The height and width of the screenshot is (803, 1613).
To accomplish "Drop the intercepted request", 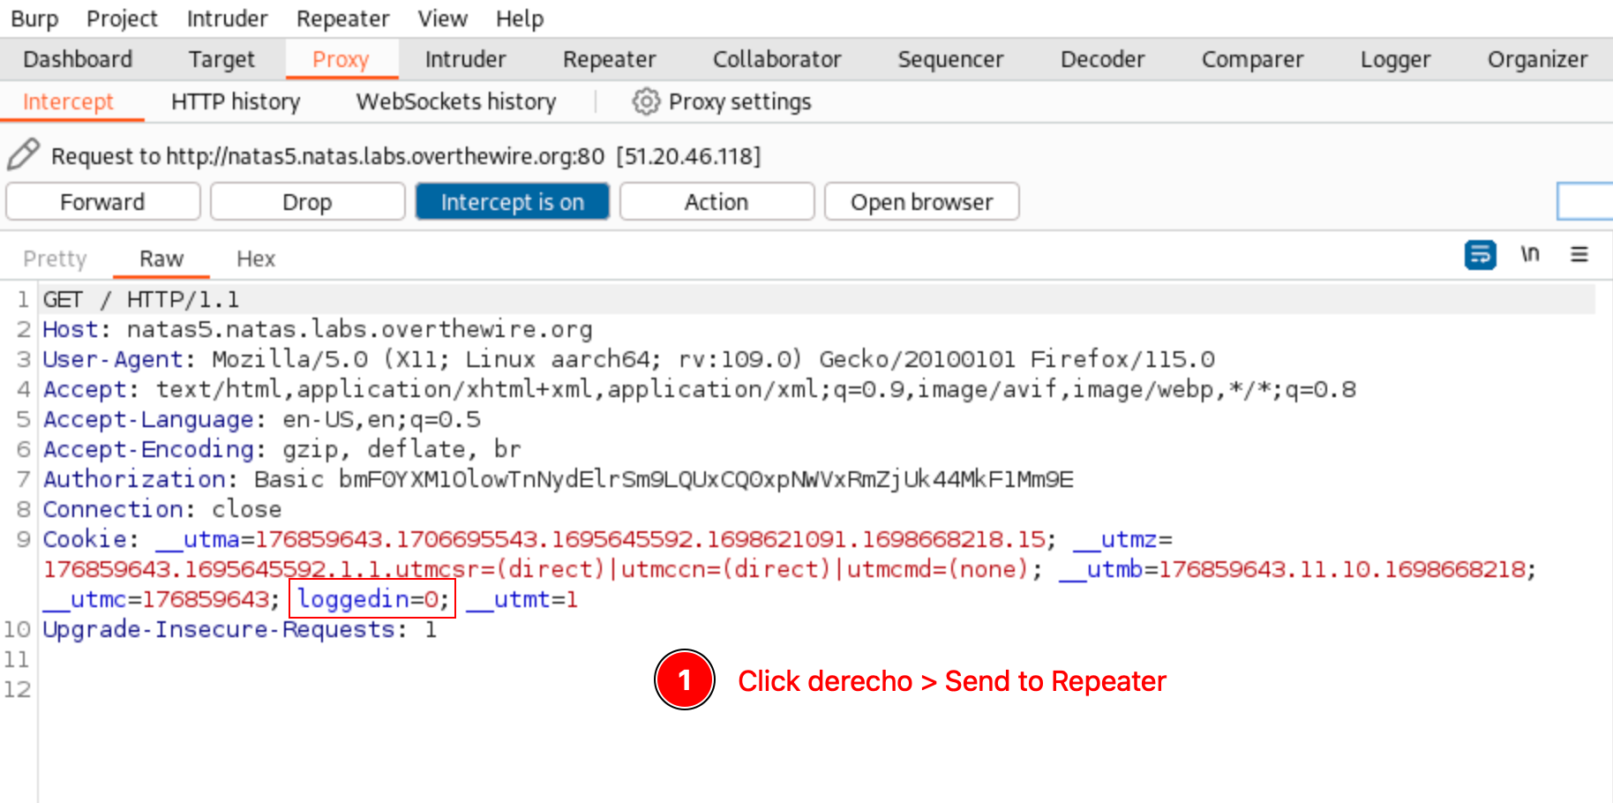I will pos(307,202).
